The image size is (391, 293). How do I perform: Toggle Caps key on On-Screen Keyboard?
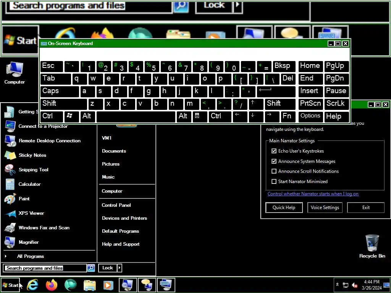tap(59, 91)
